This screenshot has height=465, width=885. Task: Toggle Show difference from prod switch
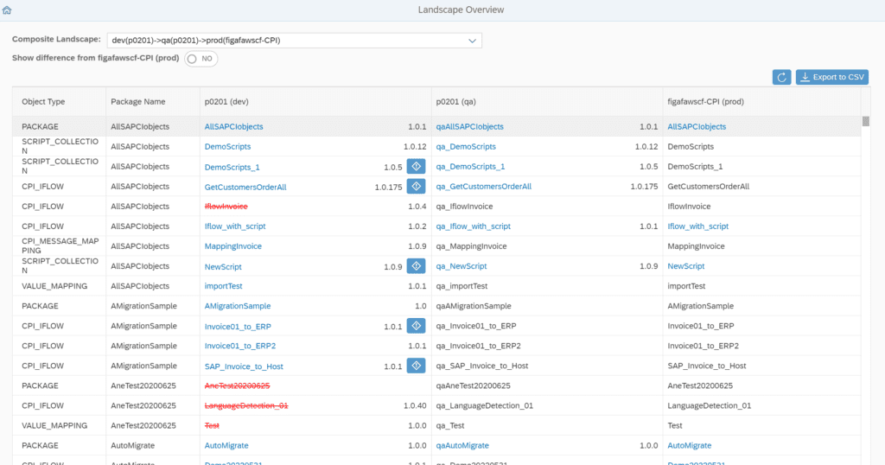[x=201, y=59]
